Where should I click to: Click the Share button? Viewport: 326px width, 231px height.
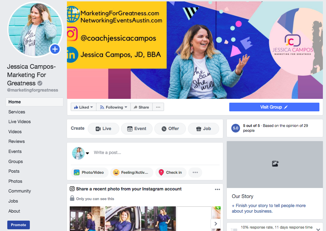click(141, 107)
